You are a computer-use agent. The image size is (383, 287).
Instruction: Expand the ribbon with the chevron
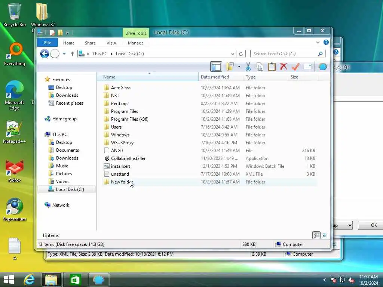click(x=318, y=43)
